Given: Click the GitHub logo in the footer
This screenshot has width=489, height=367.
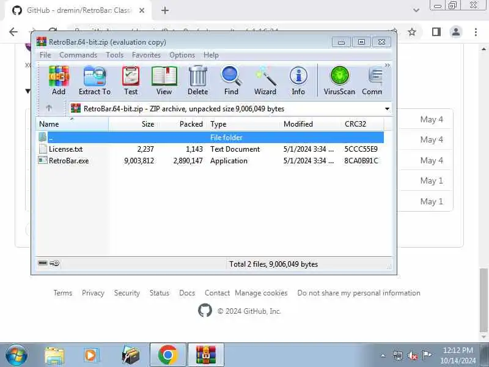Looking at the screenshot, I should click(205, 311).
